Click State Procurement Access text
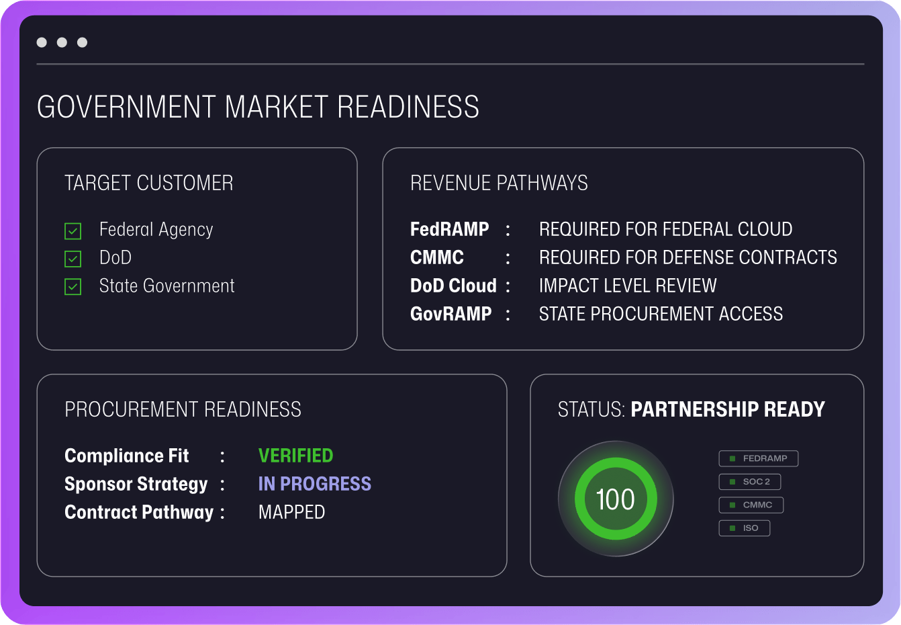This screenshot has height=625, width=901. coord(661,314)
